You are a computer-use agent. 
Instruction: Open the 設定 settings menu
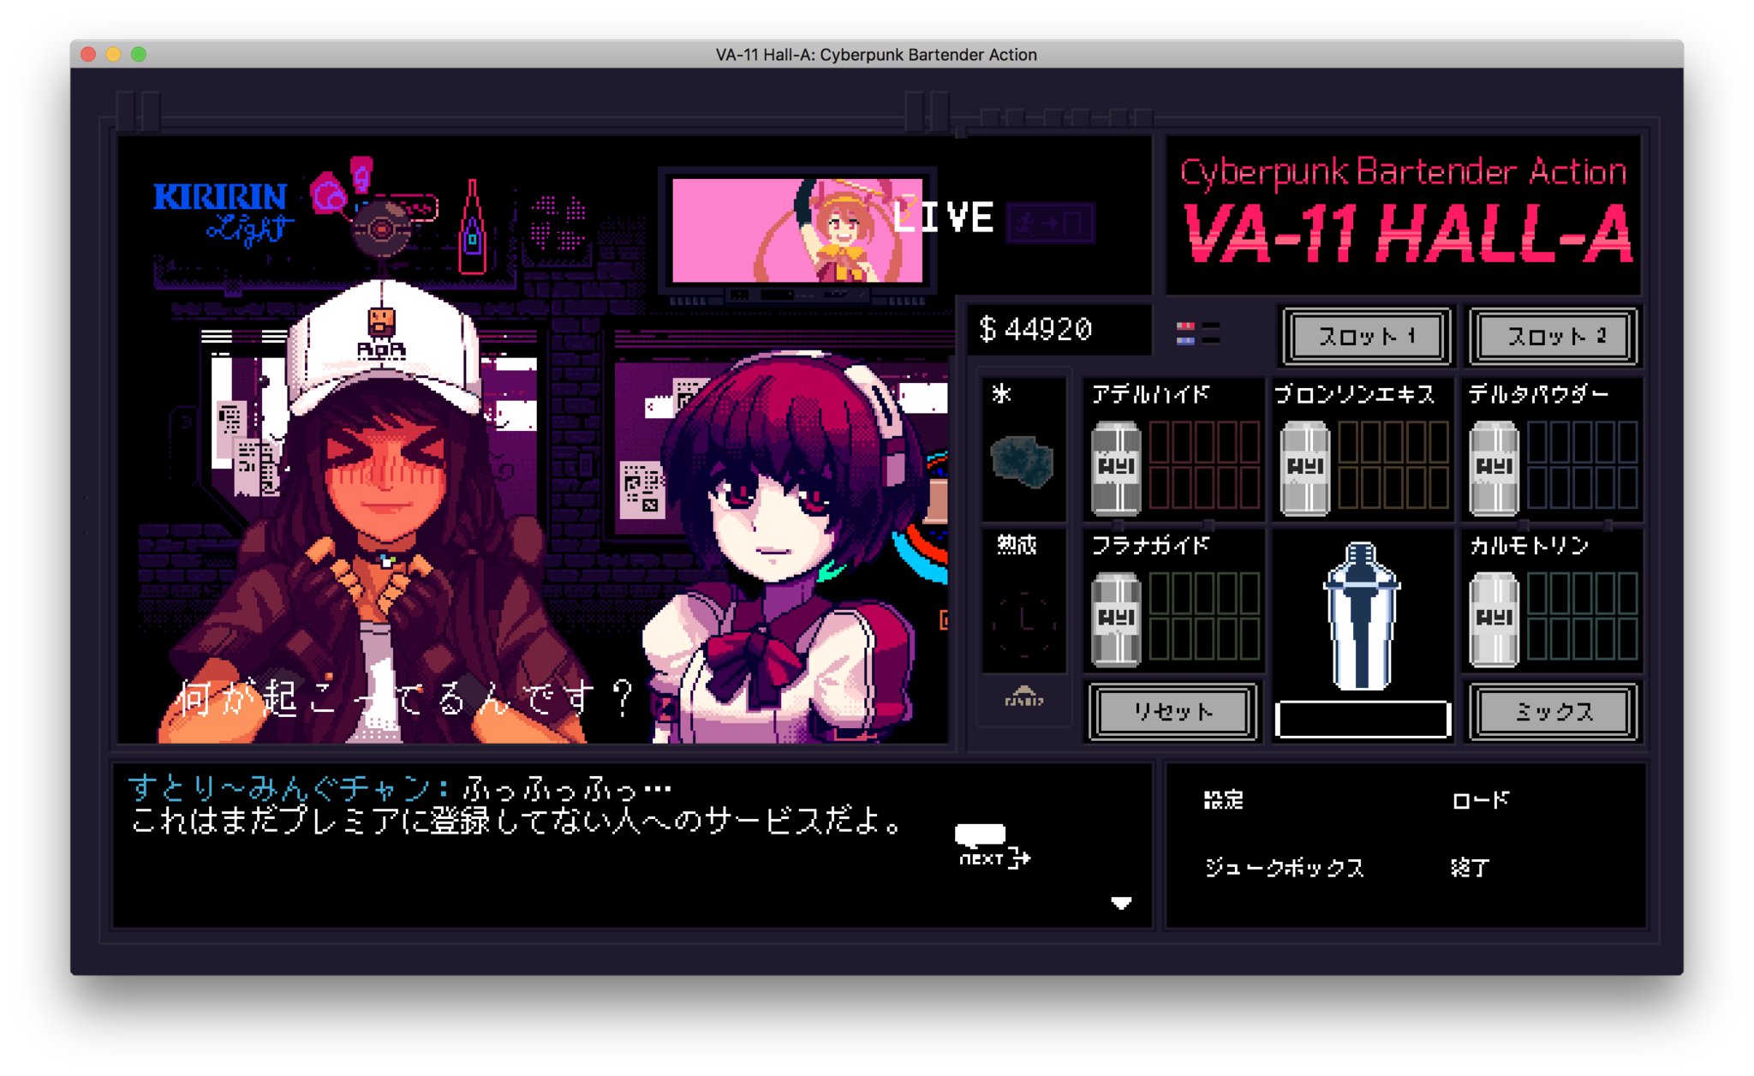[x=1225, y=799]
